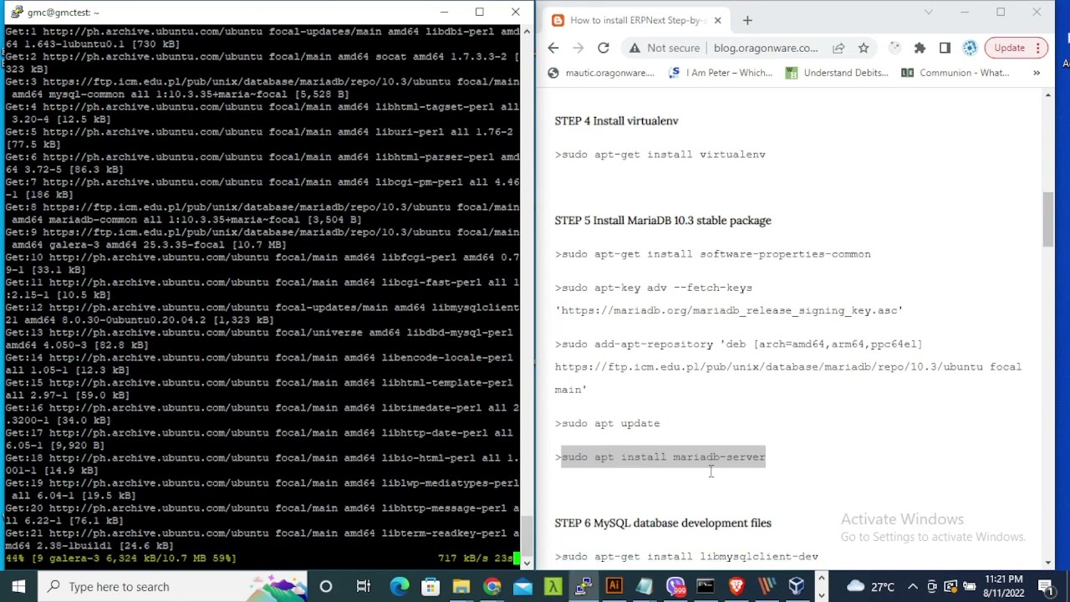Open the circular extension icon beside Extensions
This screenshot has width=1070, height=602.
coord(894,48)
